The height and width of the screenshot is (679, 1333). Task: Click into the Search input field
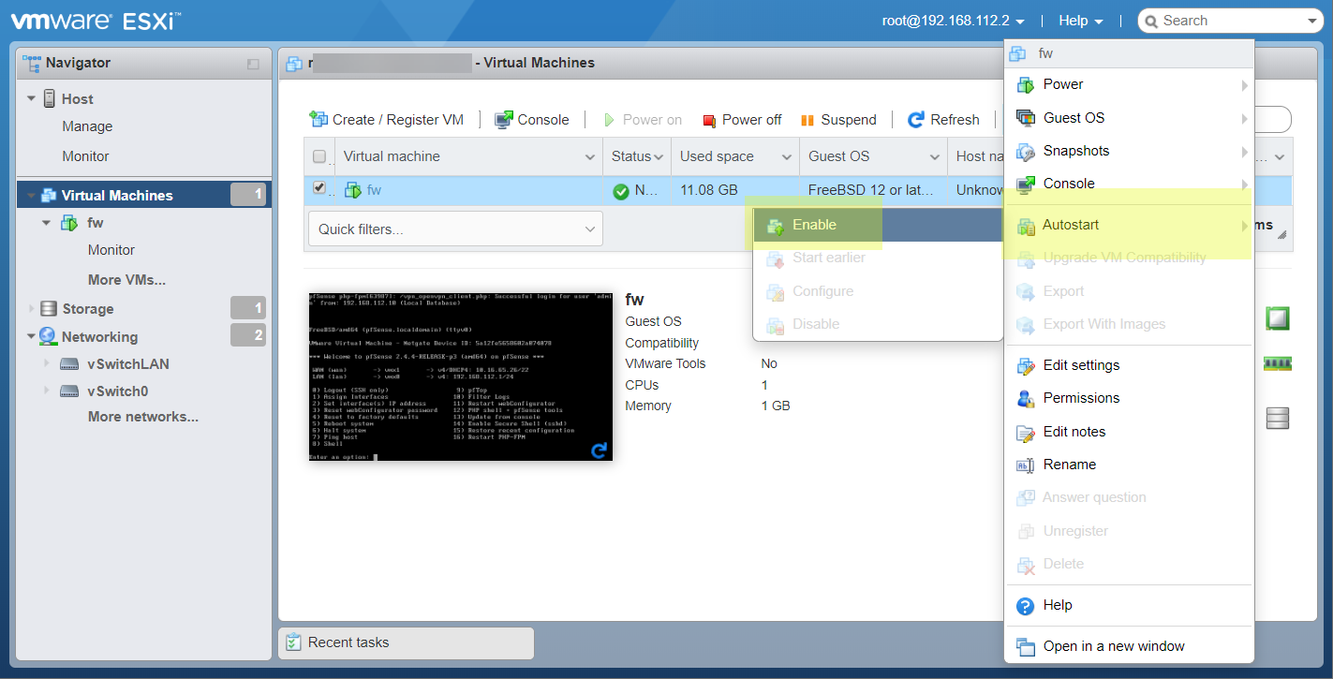pos(1231,21)
